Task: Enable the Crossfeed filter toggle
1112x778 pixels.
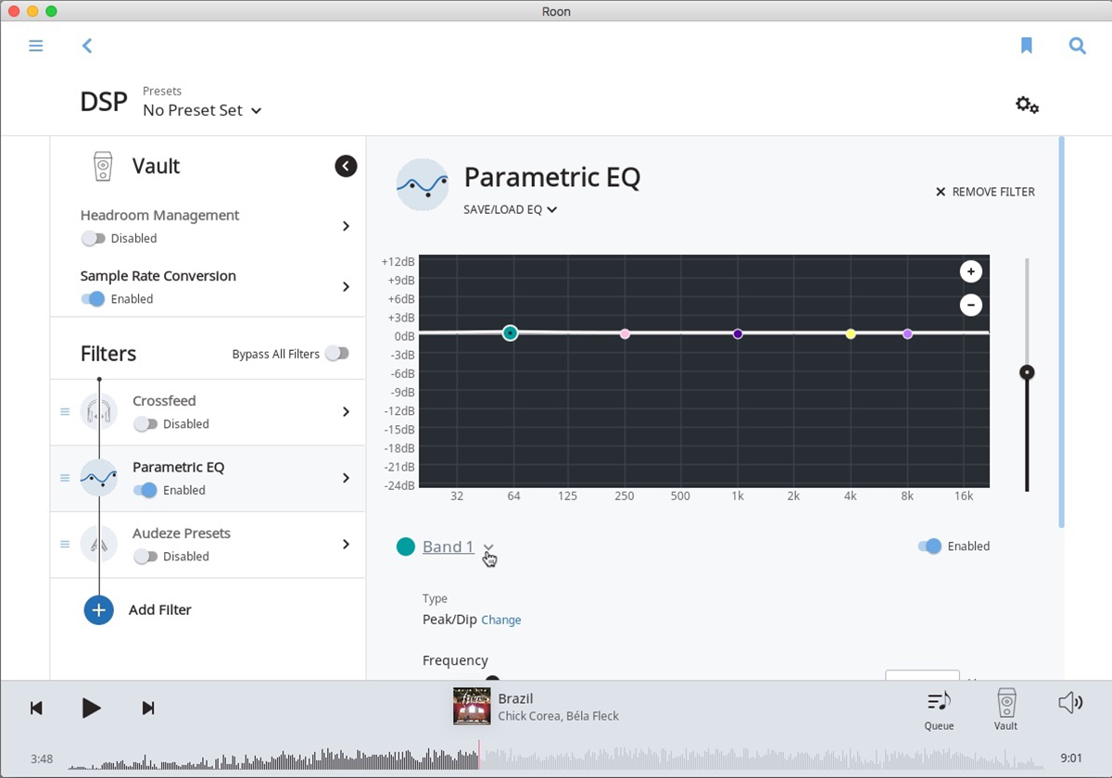Action: coord(145,424)
